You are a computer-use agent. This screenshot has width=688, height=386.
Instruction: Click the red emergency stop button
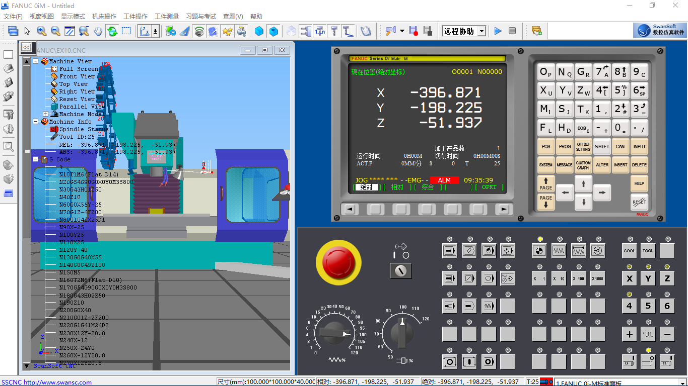(x=338, y=262)
